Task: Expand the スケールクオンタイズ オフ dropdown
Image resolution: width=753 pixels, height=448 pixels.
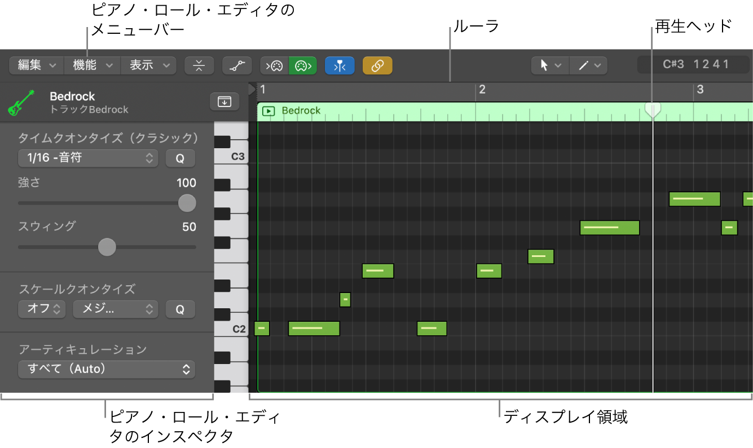Action: [x=42, y=309]
